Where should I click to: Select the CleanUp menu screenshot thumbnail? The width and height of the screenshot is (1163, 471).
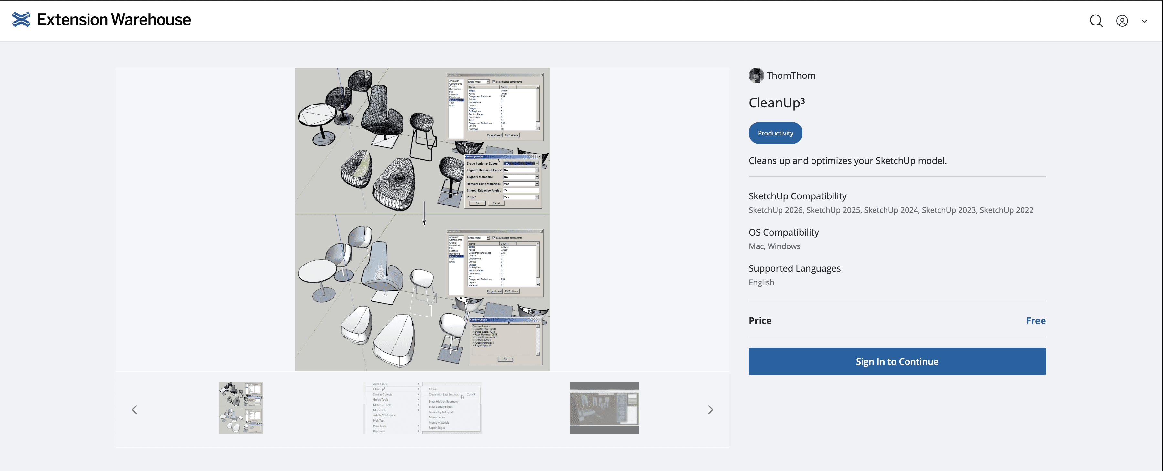coord(423,407)
